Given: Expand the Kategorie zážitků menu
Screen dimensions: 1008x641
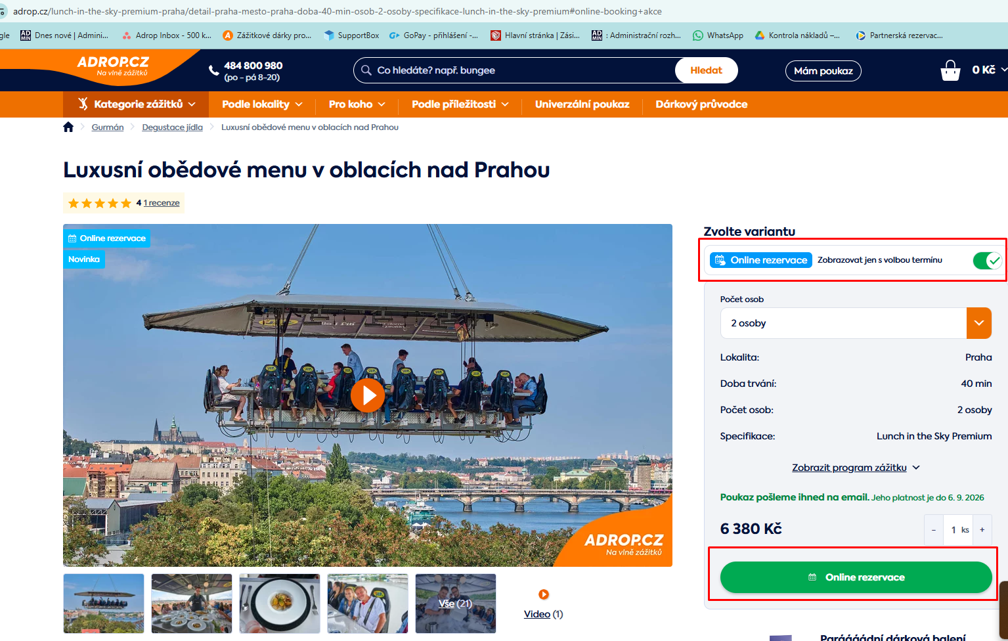Looking at the screenshot, I should point(136,104).
